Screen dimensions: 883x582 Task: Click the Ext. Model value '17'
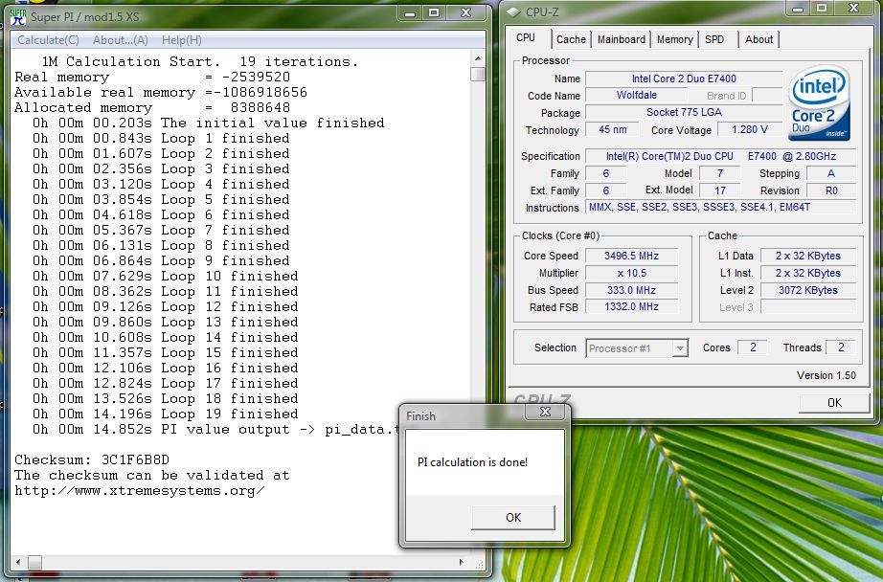pos(719,190)
